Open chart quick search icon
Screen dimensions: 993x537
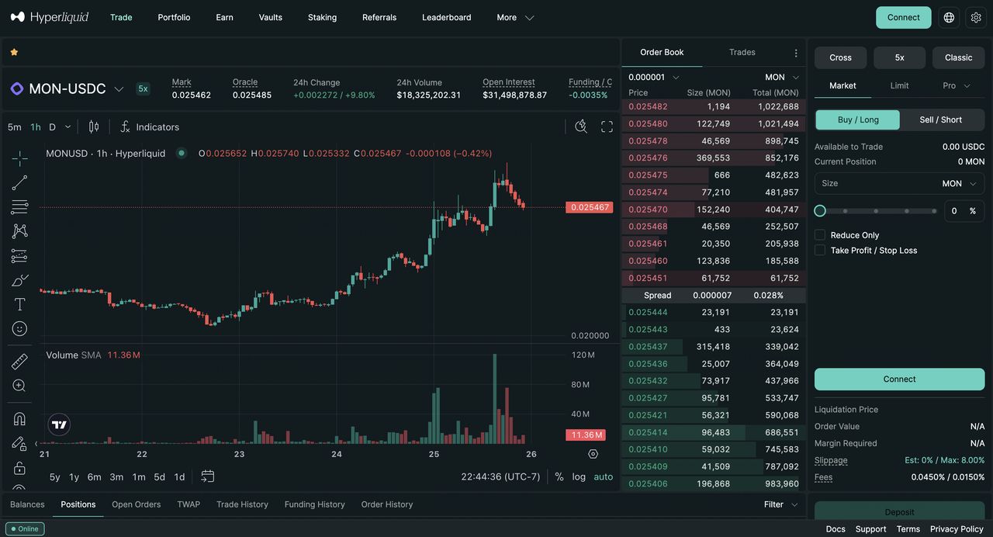click(x=581, y=126)
